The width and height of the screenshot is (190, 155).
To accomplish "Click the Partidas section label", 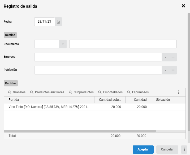I will [x=11, y=83].
